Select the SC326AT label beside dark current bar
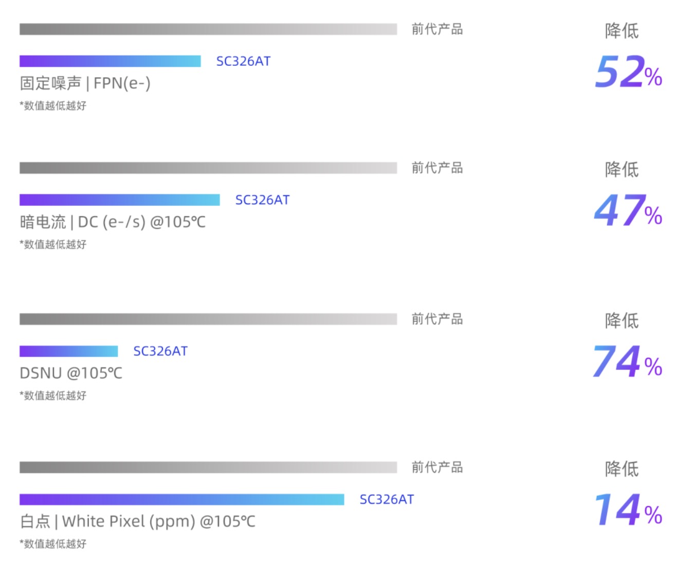The image size is (696, 563). pyautogui.click(x=262, y=200)
